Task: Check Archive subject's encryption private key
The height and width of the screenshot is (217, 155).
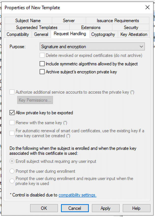Action: [x=42, y=72]
